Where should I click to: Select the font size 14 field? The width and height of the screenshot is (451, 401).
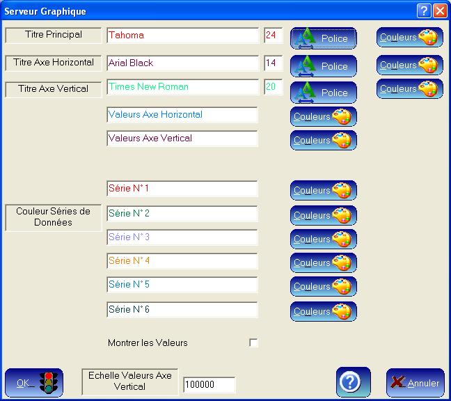[x=273, y=63]
